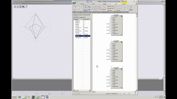Select the top RADAR1 function block
177x99 pixels.
(x=117, y=26)
